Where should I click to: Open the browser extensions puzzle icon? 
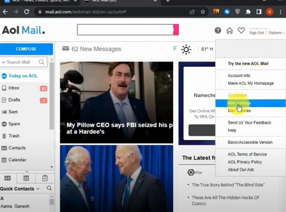(248, 12)
